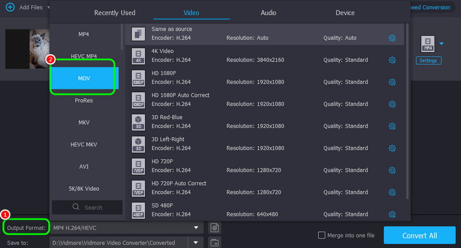Select the MOV format in sidebar
This screenshot has height=248, width=461.
coord(84,78)
